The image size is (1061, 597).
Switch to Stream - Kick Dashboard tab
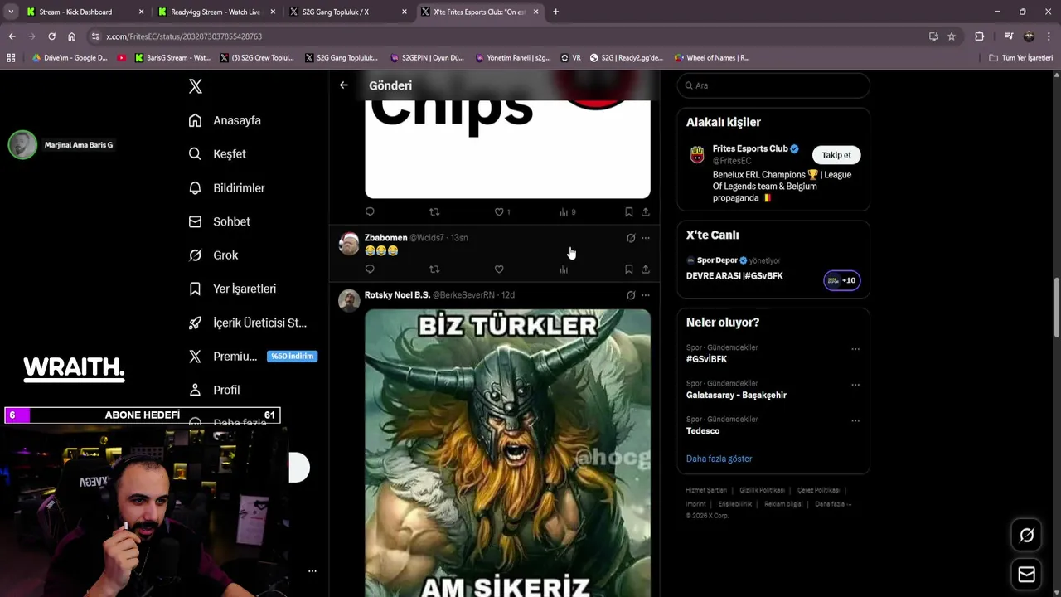point(85,12)
